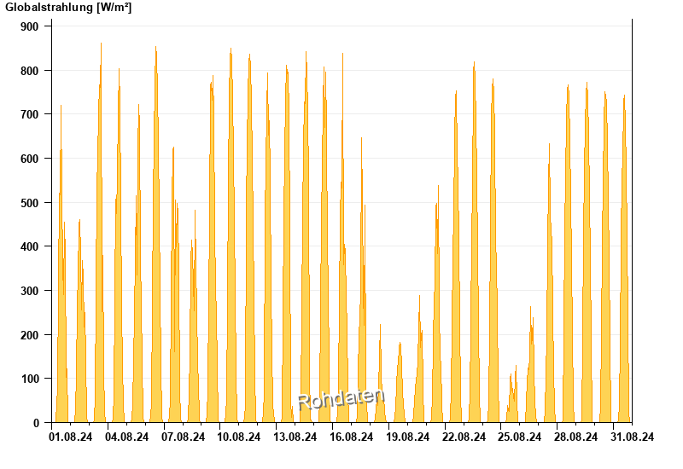Click the 10.08.24 date label

(239, 437)
